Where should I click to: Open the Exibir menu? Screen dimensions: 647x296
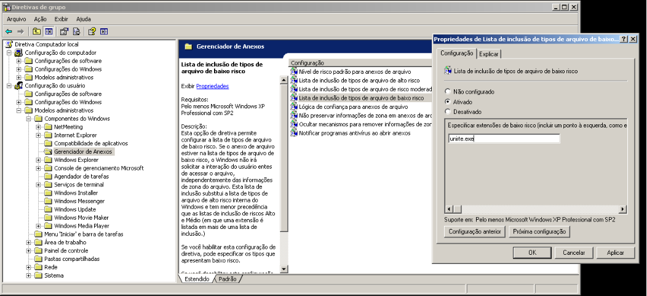[x=61, y=19]
